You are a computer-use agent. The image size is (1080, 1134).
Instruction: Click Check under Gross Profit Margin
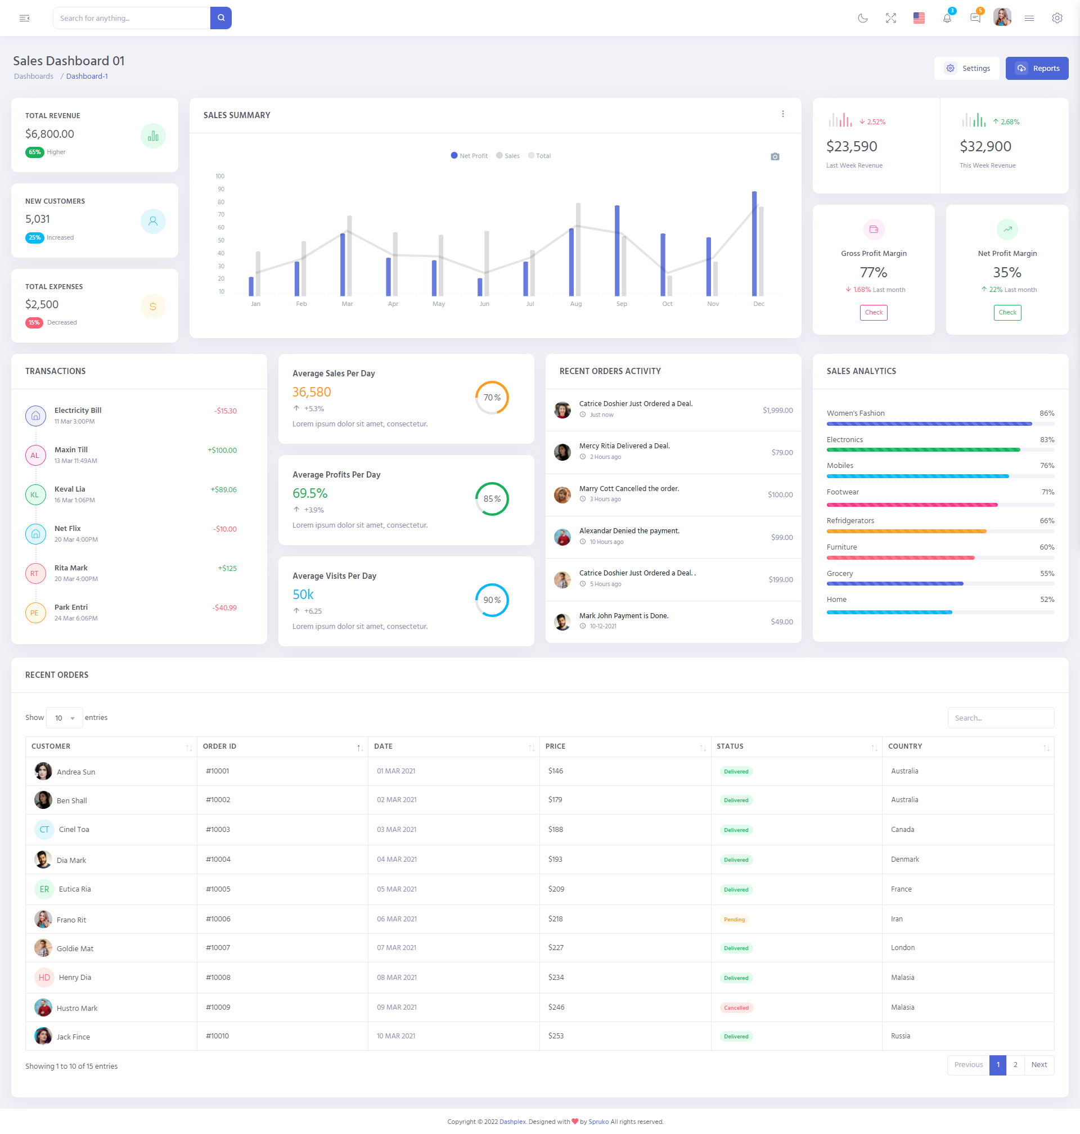coord(874,312)
